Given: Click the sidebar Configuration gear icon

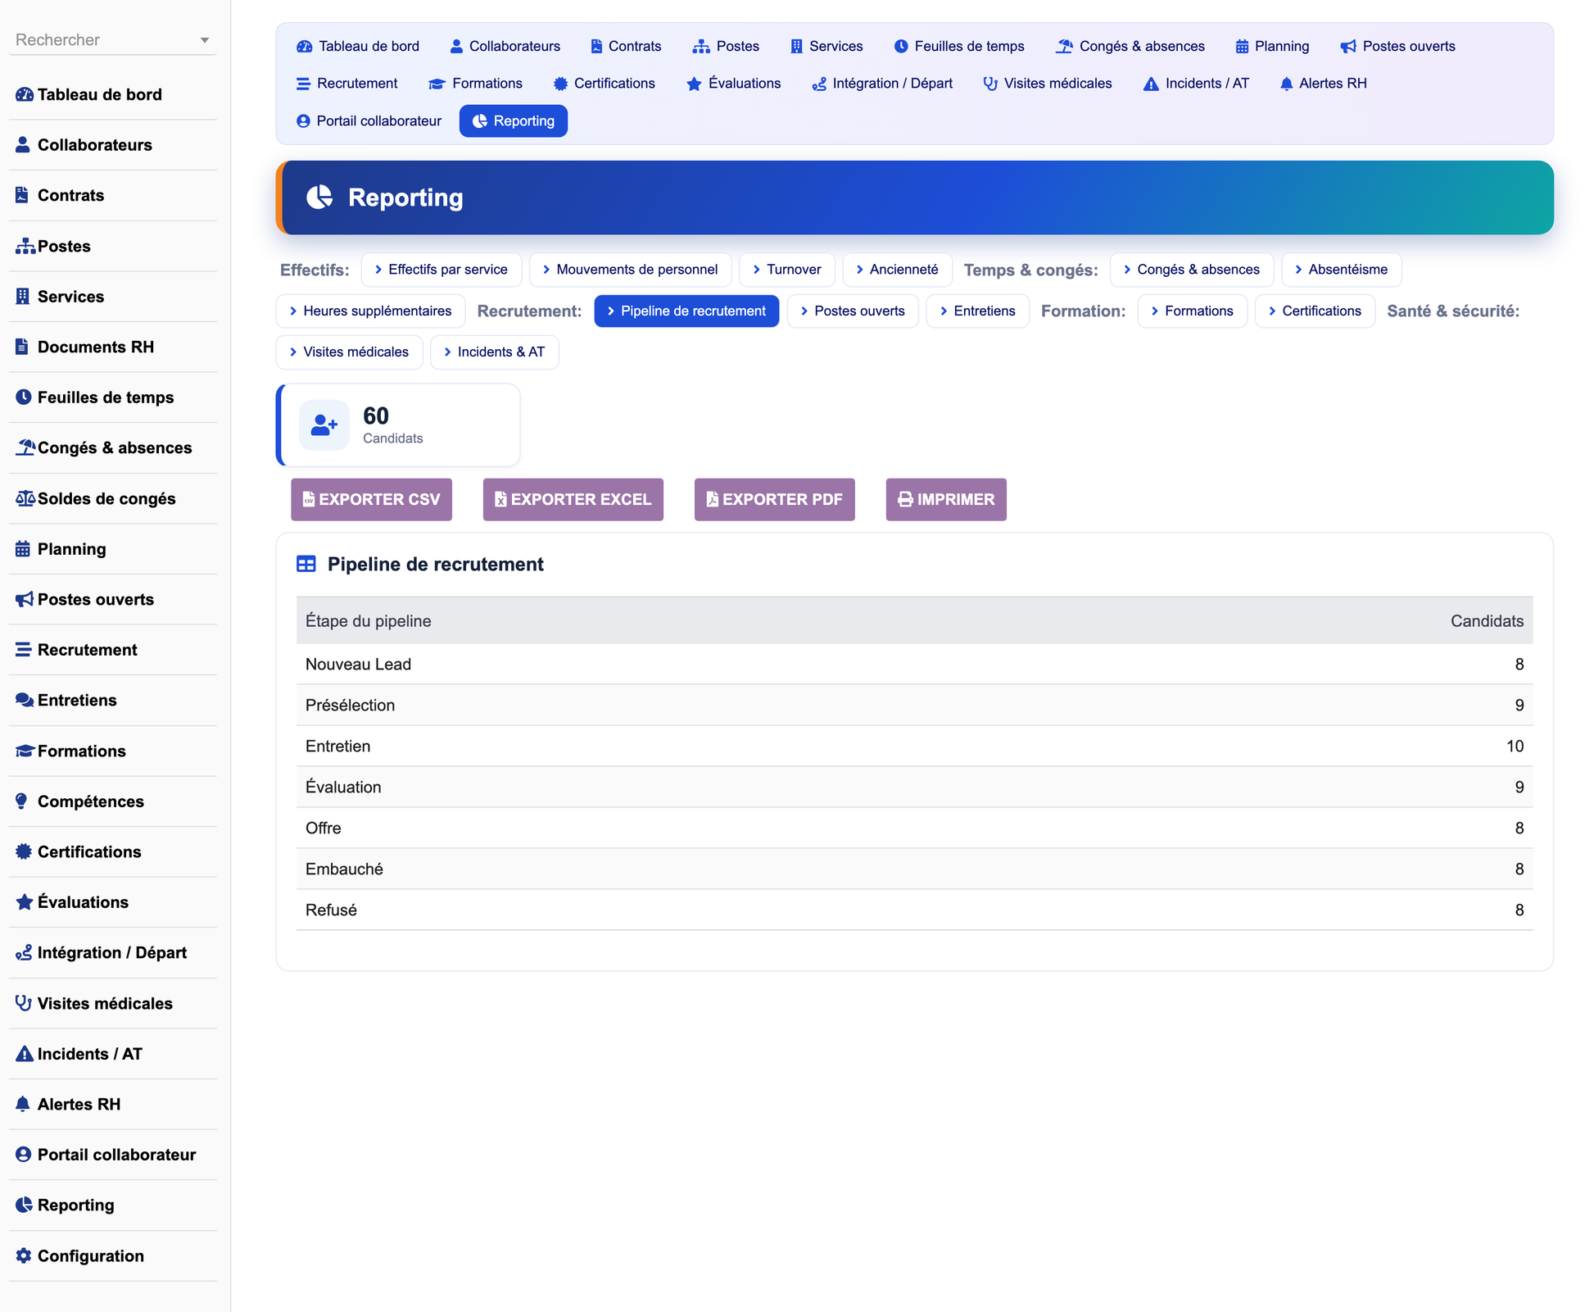Looking at the screenshot, I should point(24,1256).
